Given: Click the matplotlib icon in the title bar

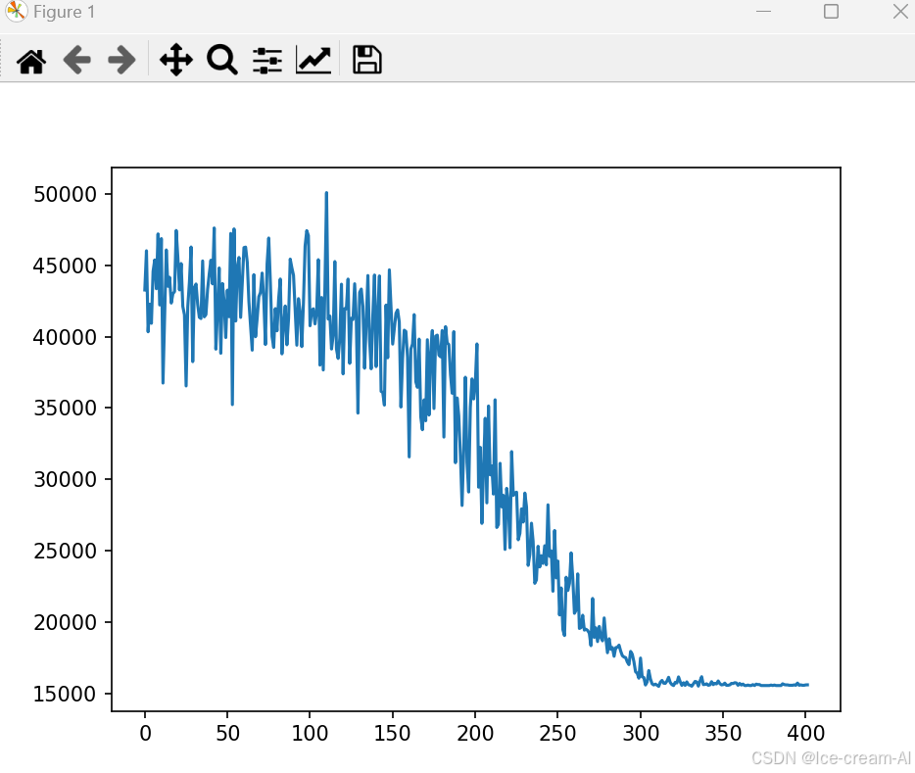Looking at the screenshot, I should [16, 11].
